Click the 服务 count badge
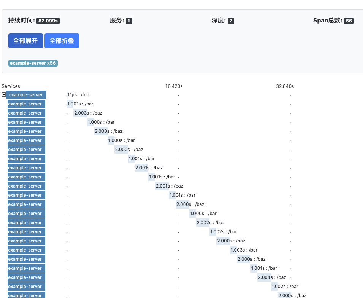363x298 pixels. (129, 21)
